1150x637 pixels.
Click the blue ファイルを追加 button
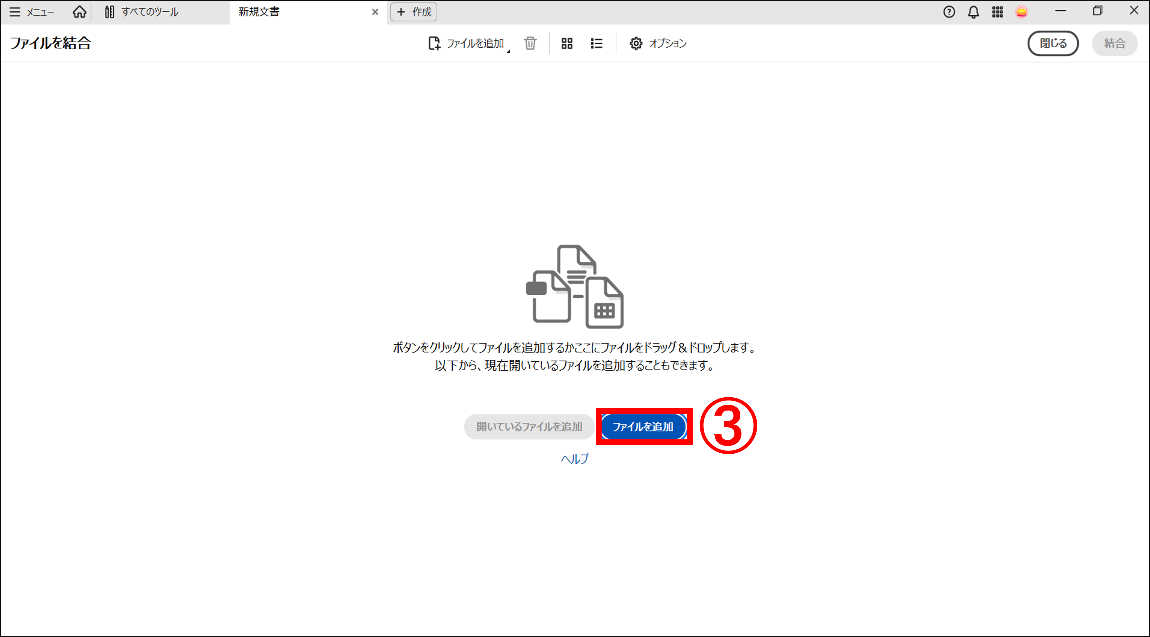click(x=643, y=426)
